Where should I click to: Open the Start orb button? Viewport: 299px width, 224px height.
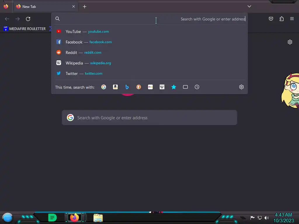[x=7, y=218]
